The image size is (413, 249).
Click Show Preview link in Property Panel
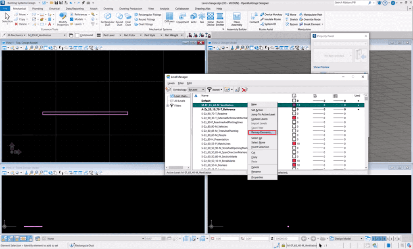pos(321,67)
